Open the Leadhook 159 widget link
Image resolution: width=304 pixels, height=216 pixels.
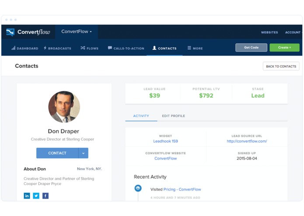(x=166, y=141)
